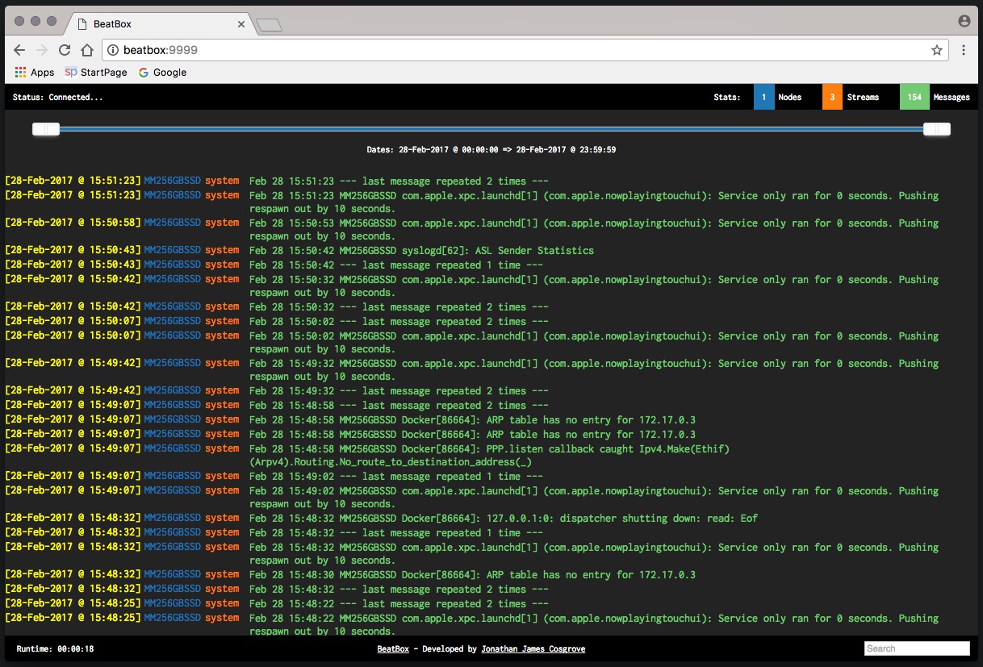Click the Dates range text below slider
The width and height of the screenshot is (983, 667).
click(x=491, y=150)
